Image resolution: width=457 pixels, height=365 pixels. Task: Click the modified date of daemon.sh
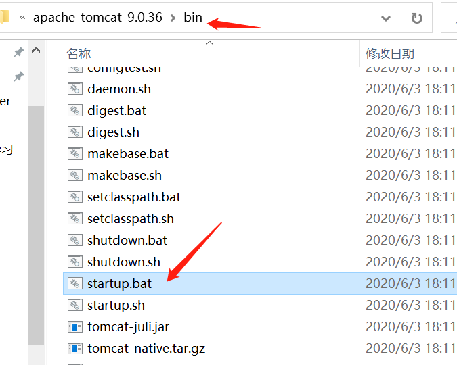411,89
